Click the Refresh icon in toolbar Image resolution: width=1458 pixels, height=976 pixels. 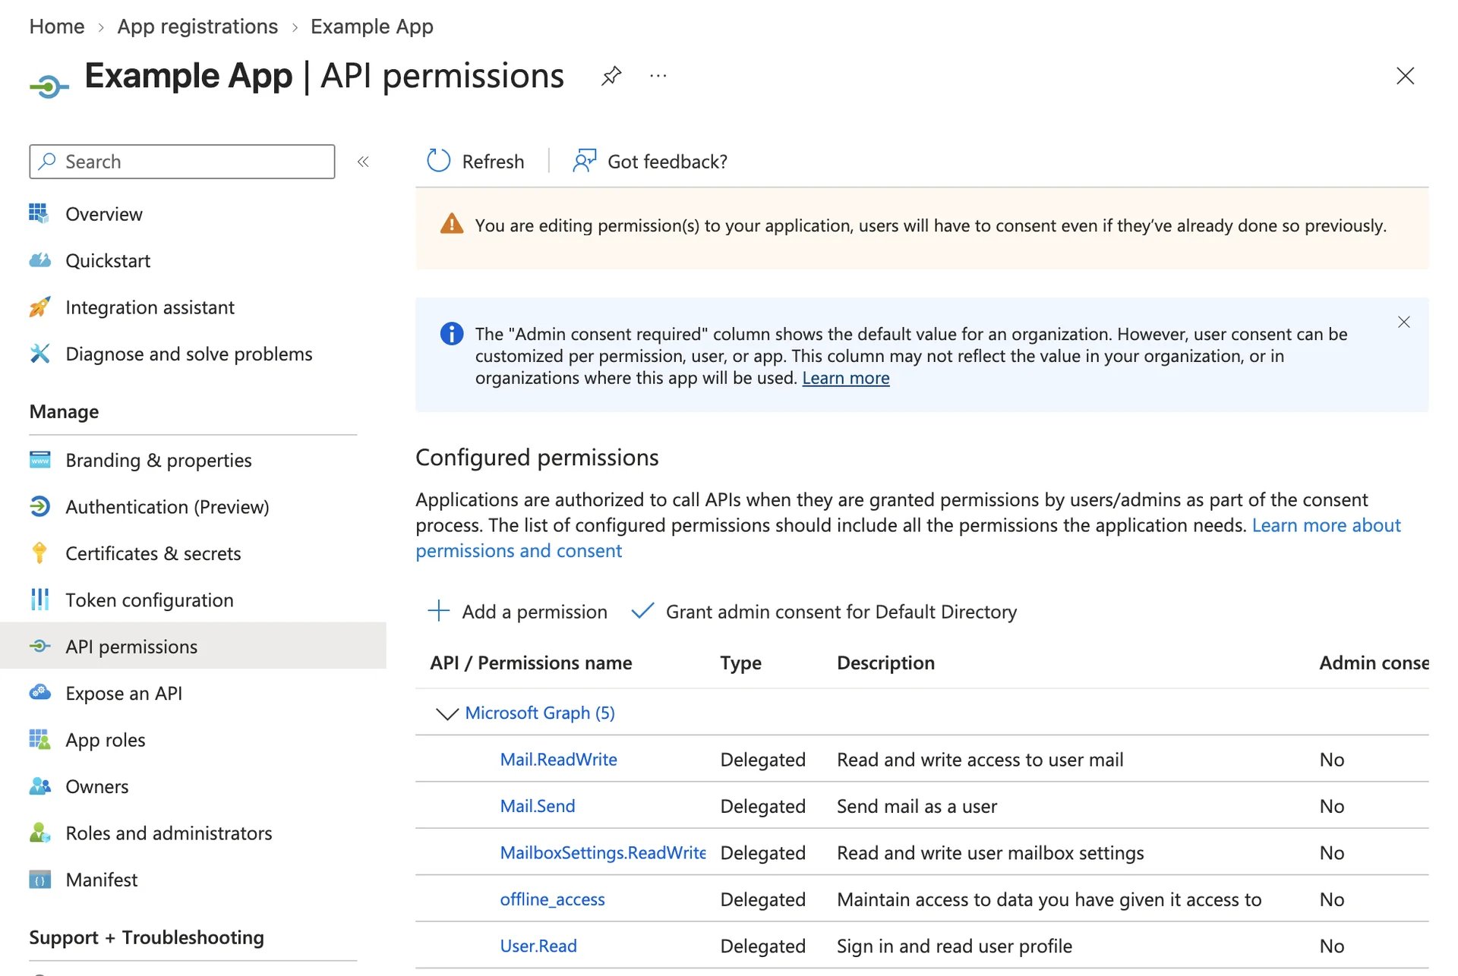pos(438,161)
